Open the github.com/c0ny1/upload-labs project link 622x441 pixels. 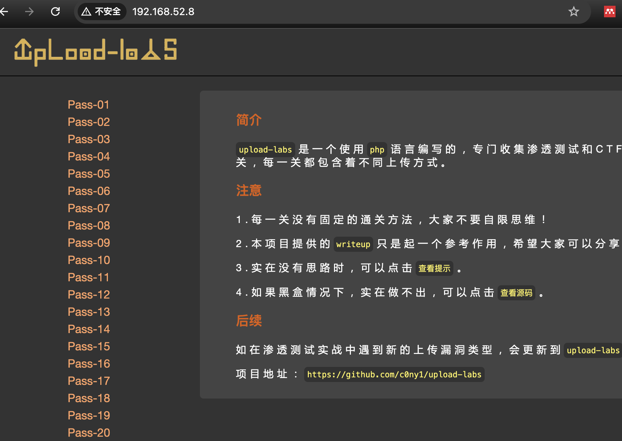pyautogui.click(x=394, y=374)
